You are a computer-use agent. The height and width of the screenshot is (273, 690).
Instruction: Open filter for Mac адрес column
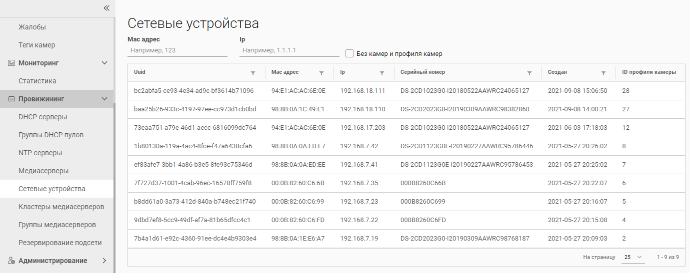tap(321, 73)
